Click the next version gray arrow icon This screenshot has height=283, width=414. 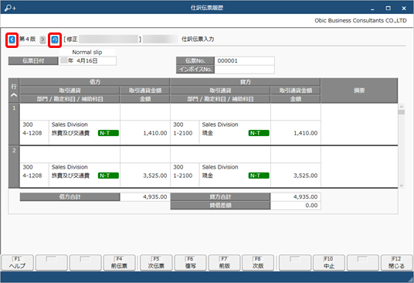[42, 39]
